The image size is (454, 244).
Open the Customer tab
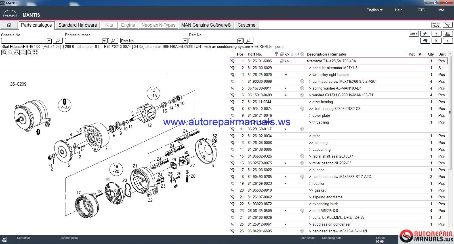pos(247,25)
